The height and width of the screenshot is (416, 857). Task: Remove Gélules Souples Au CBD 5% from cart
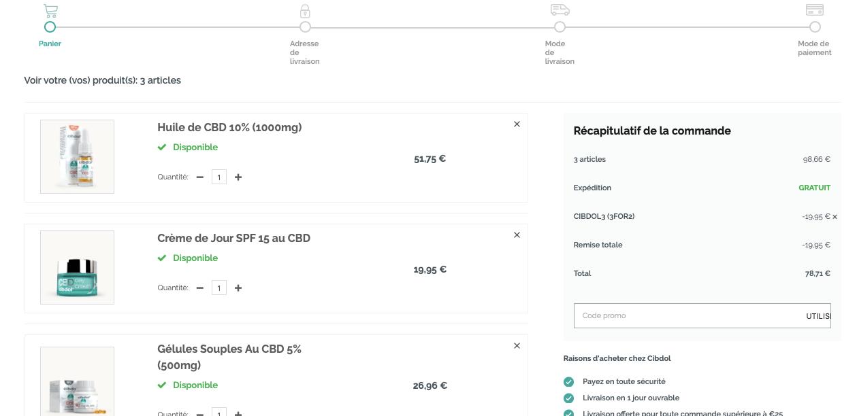517,345
